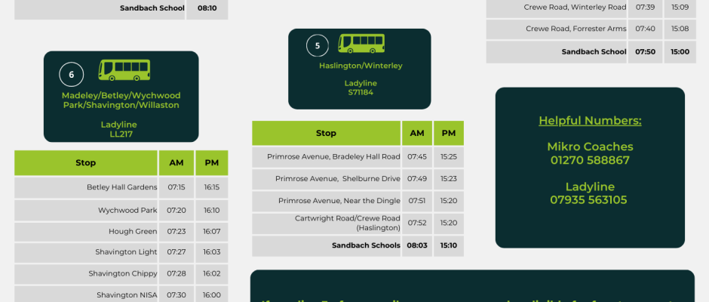Click the S71184 route code text
The height and width of the screenshot is (302, 709).
(361, 92)
